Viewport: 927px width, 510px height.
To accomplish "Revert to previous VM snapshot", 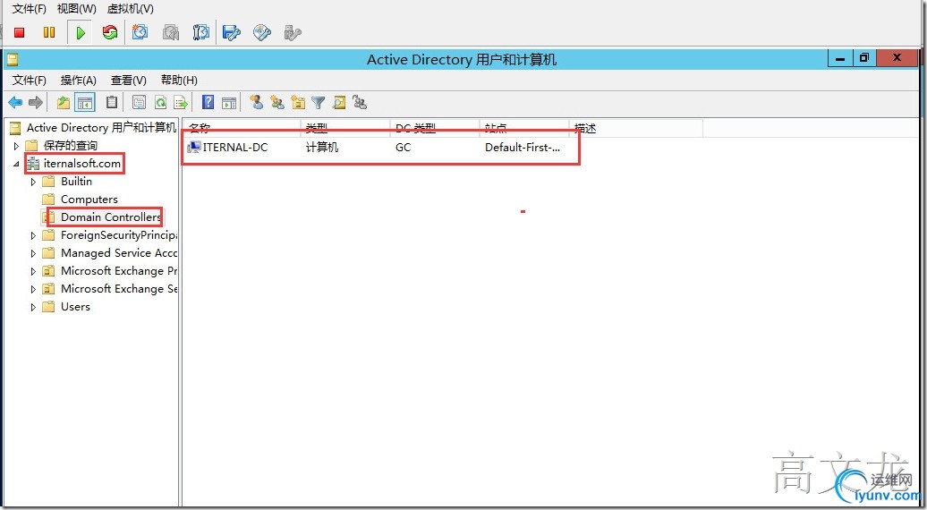I will pos(171,32).
